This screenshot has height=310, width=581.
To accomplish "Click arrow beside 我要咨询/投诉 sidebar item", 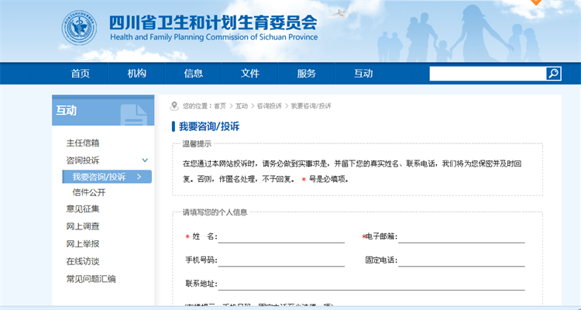I will [x=139, y=177].
